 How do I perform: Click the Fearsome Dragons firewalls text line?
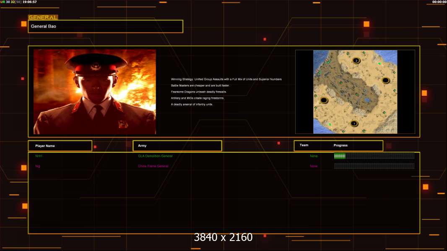pos(199,92)
